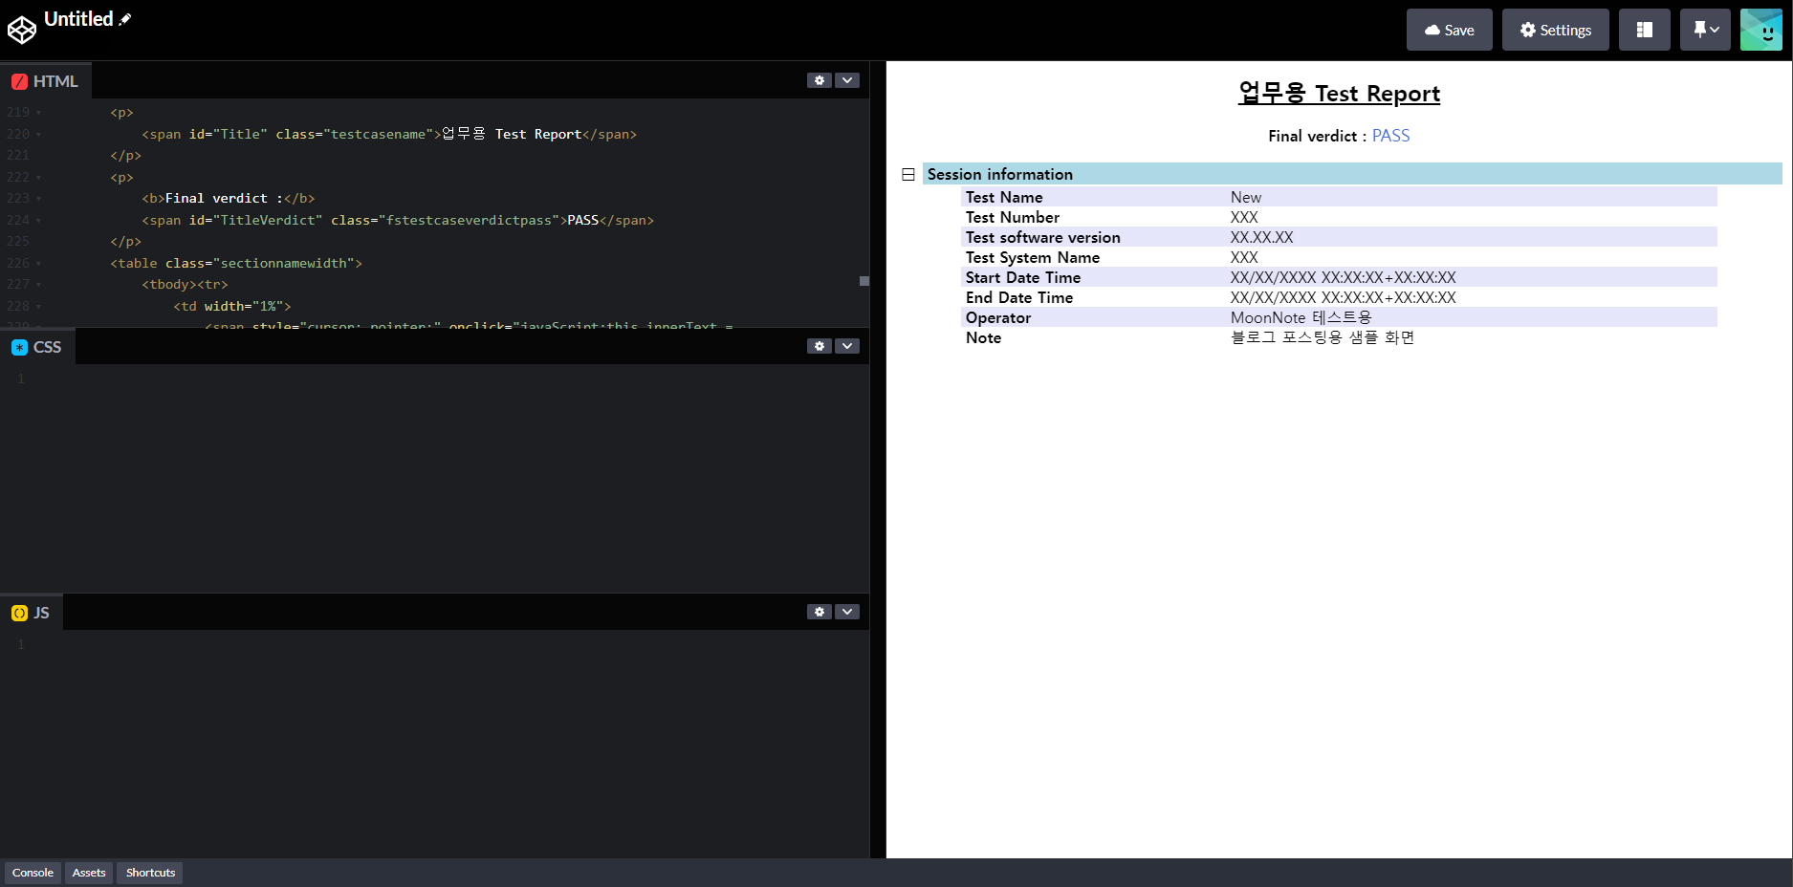
Task: Expand the HTML editor dropdown chevron
Action: pos(847,80)
